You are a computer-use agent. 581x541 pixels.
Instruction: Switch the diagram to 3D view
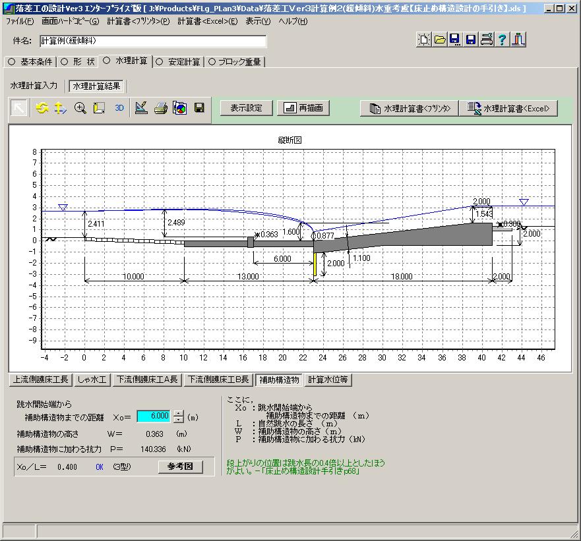[119, 107]
